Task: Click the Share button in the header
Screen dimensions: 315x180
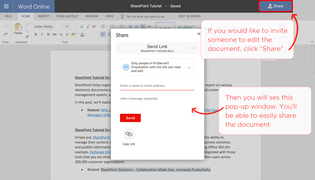Action: click(275, 6)
